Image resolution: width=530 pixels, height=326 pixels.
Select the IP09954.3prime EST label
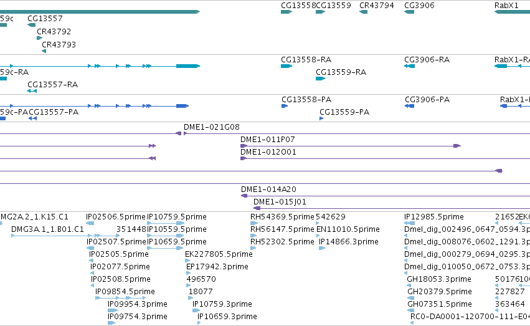coord(138,304)
